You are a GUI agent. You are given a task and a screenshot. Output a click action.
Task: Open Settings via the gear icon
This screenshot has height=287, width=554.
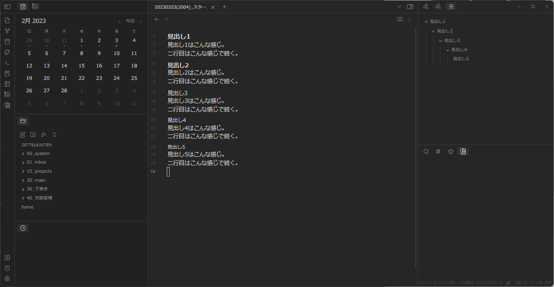[7, 278]
